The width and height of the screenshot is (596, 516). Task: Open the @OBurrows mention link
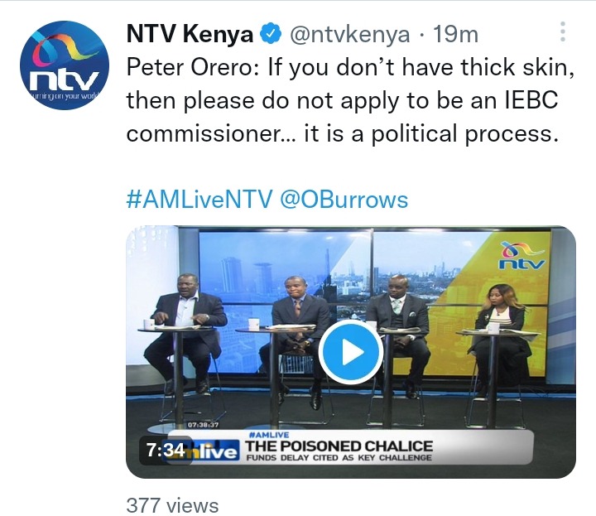[x=344, y=200]
